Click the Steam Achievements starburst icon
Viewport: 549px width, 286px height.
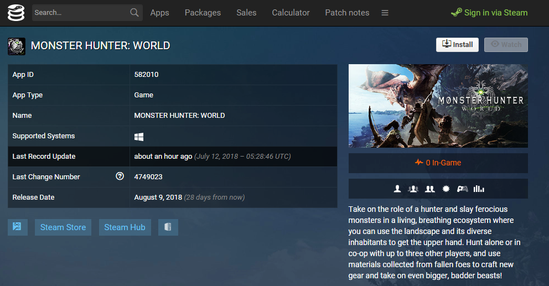(446, 189)
